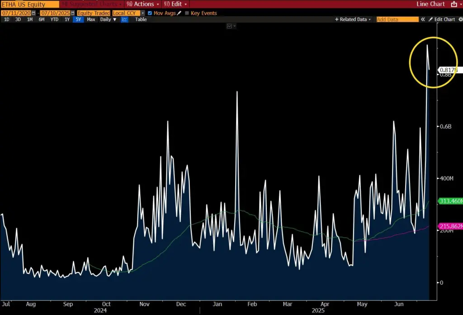Viewport: 463px width, 315px height.
Task: Open chart options via the gear icon
Action: (460, 19)
